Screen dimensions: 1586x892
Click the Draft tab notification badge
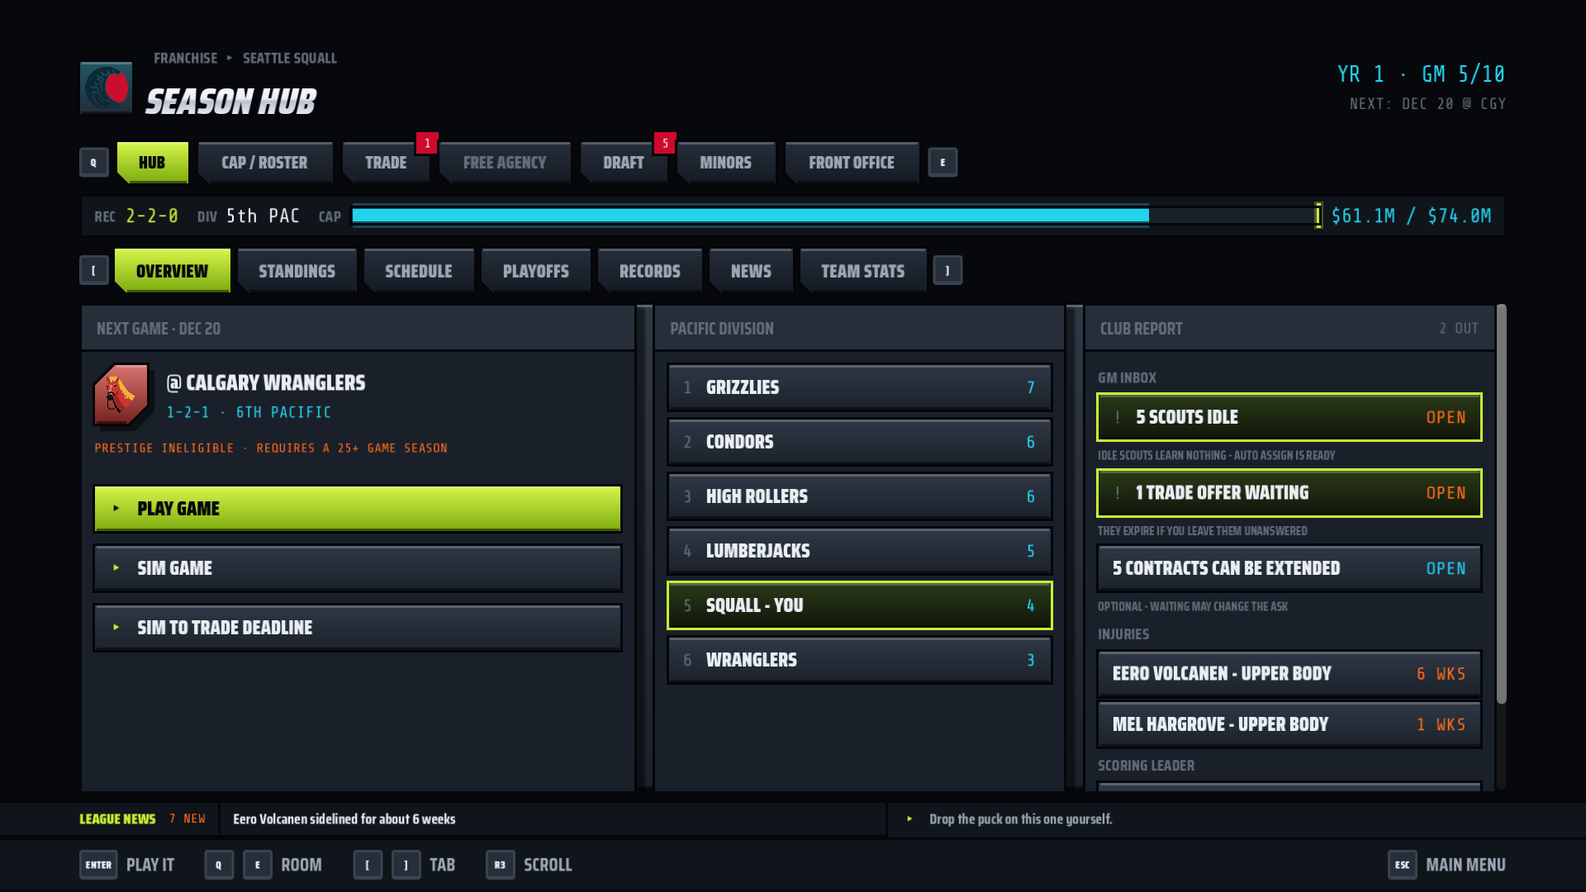point(665,143)
